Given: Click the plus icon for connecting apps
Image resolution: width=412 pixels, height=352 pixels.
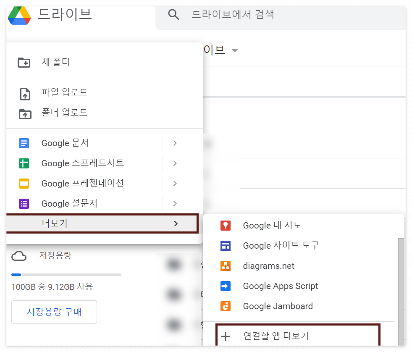Looking at the screenshot, I should (x=226, y=336).
